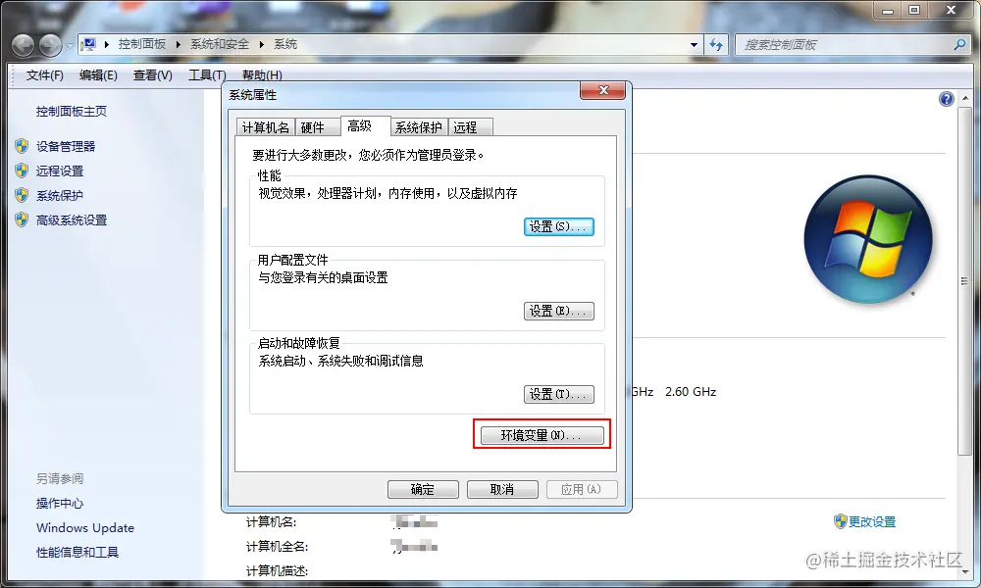
Task: Open the Windows Update link in sidebar
Action: click(x=84, y=527)
